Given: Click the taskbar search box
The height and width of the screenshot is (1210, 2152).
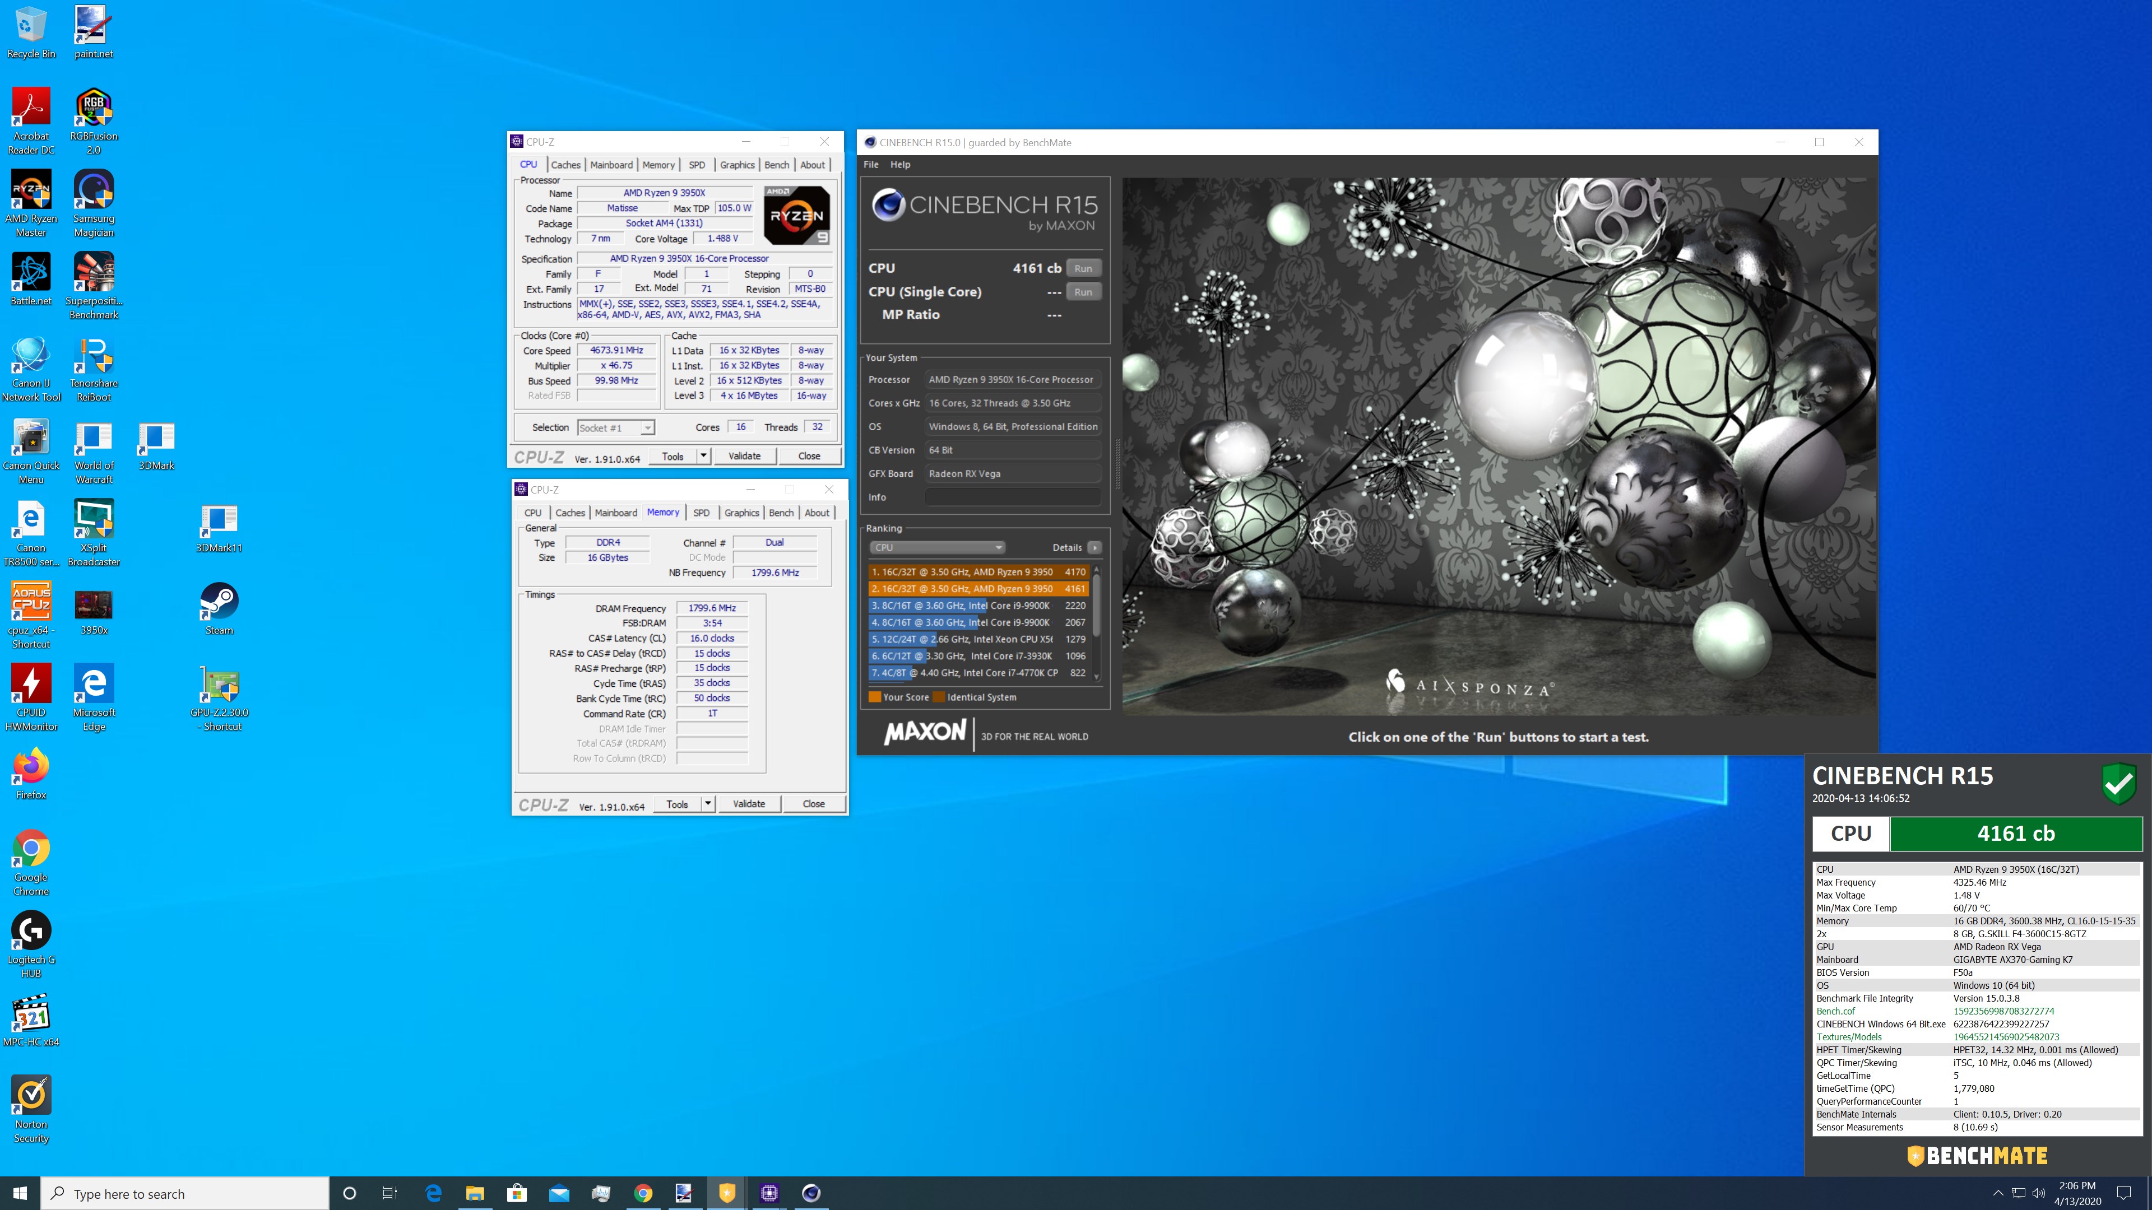Looking at the screenshot, I should [185, 1193].
